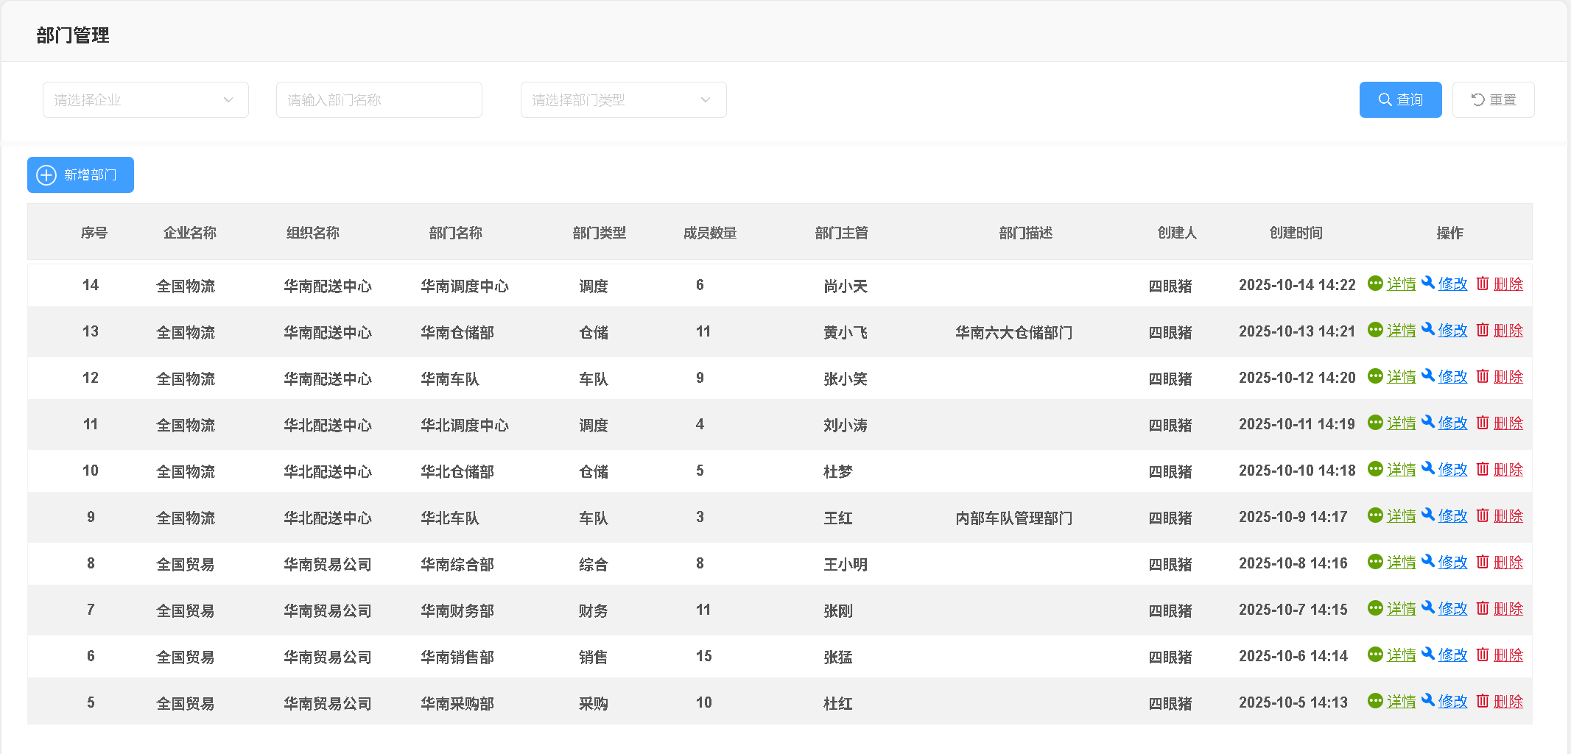Viewport: 1571px width, 754px height.
Task: Click the trash icon for 华南车队 row
Action: [x=1483, y=376]
